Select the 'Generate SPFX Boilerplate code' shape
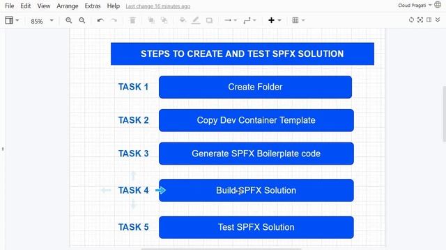The height and width of the screenshot is (250, 446). coord(256,153)
